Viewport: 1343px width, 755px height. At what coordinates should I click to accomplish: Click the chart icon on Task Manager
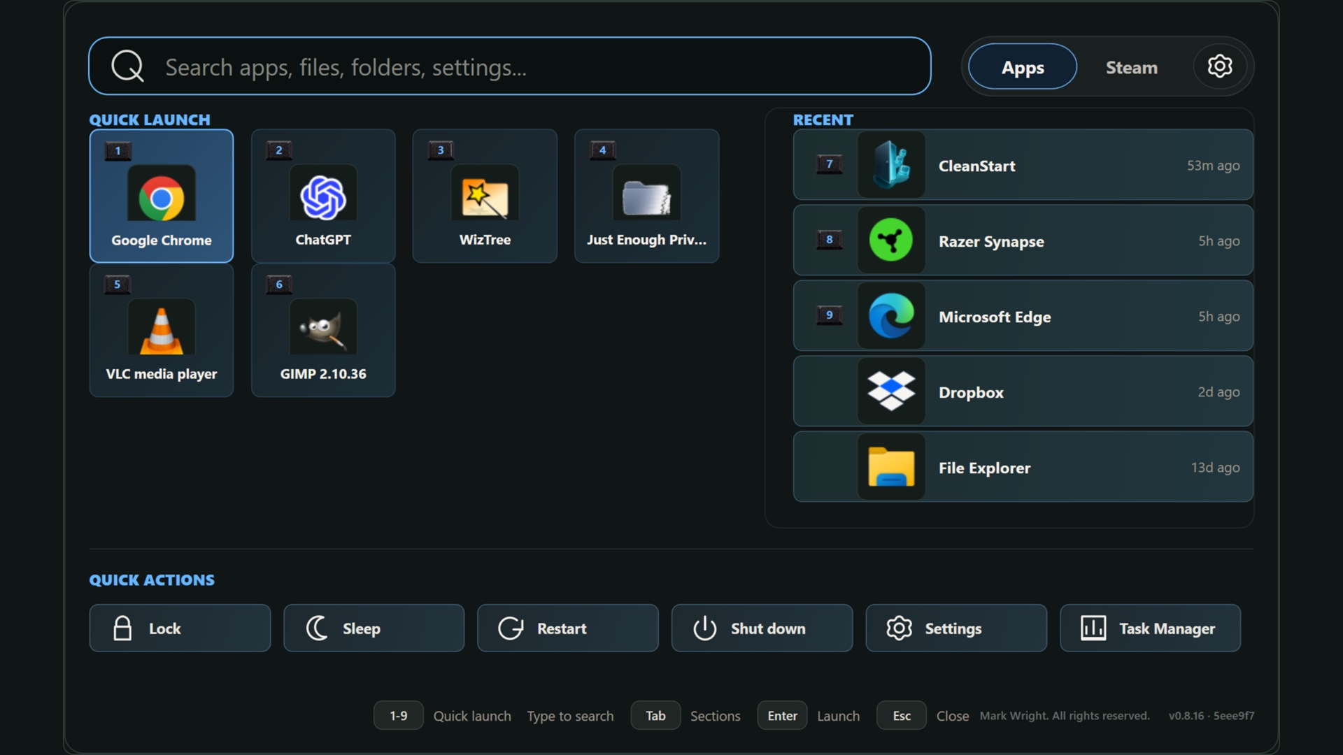pos(1093,628)
